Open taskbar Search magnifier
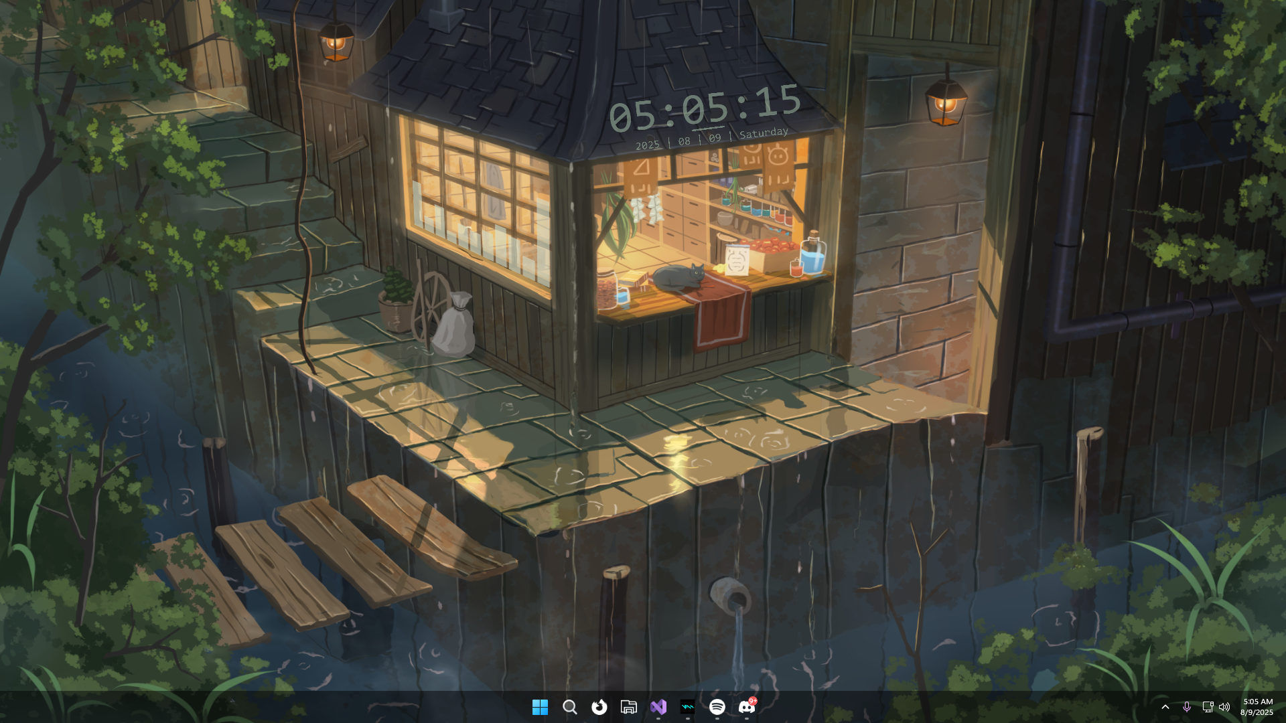Screen dimensions: 1286x723 click(569, 707)
